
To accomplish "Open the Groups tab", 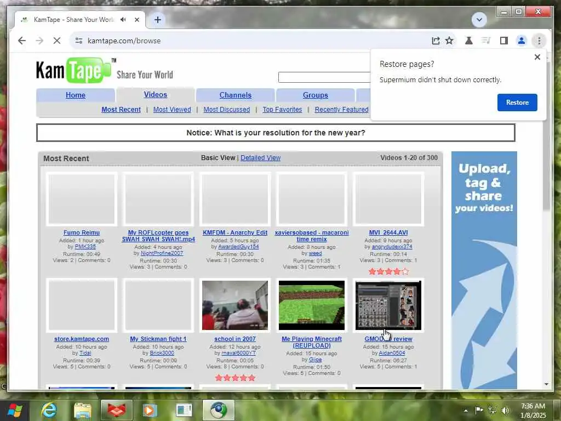I will pyautogui.click(x=315, y=95).
